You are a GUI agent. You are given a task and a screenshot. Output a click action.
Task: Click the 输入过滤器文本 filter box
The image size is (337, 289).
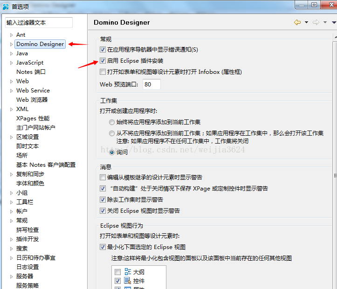39,22
